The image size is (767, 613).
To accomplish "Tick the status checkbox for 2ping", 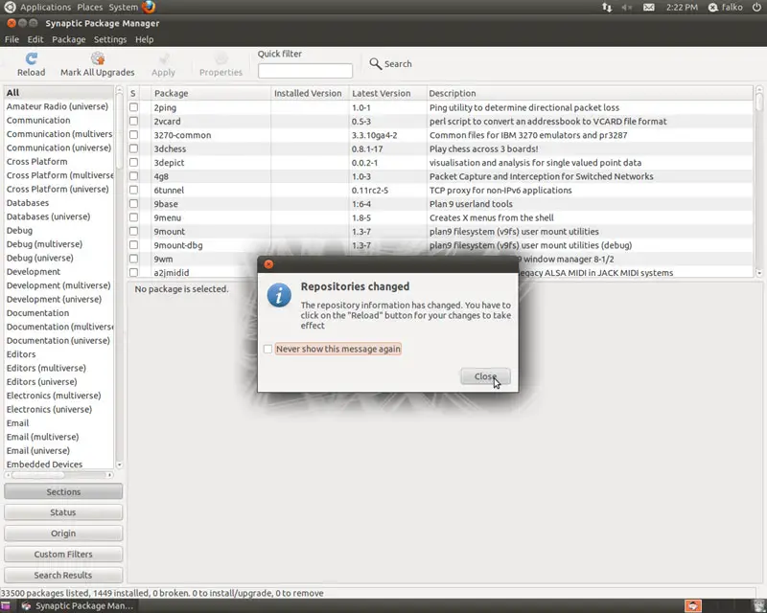I will click(133, 107).
